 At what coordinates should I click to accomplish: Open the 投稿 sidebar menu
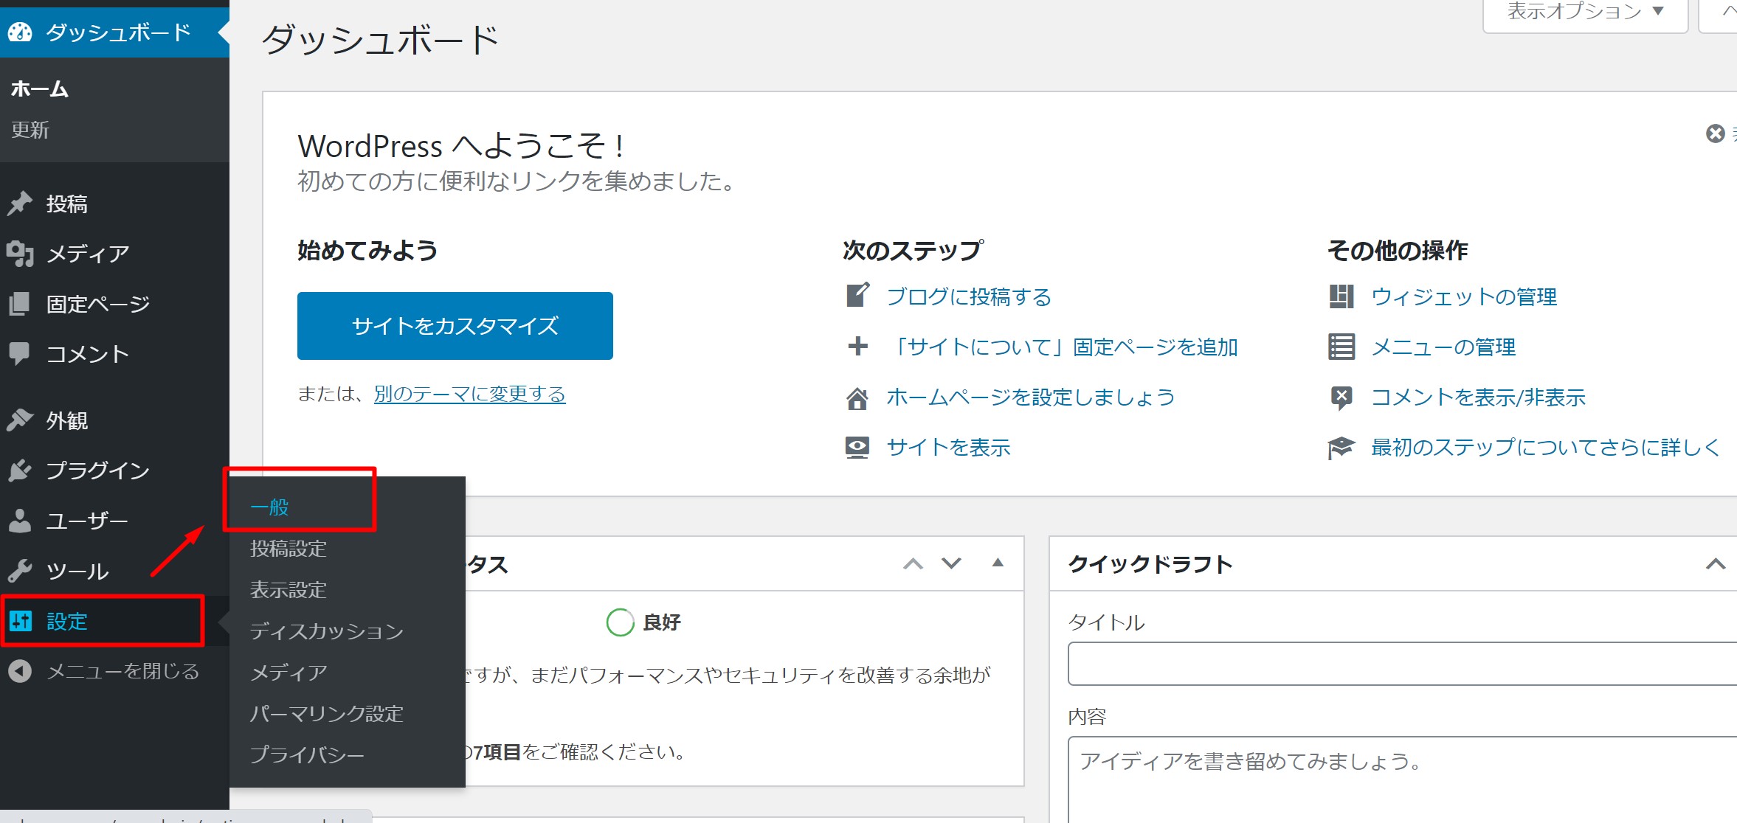tap(114, 204)
